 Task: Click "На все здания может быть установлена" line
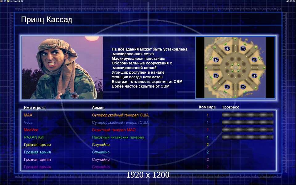coord(150,49)
